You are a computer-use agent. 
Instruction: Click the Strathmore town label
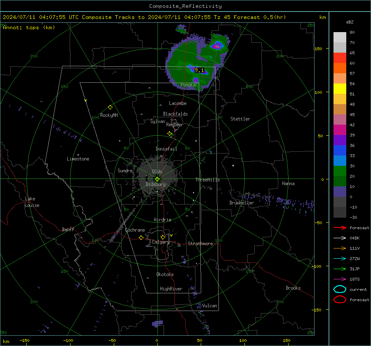pos(200,244)
